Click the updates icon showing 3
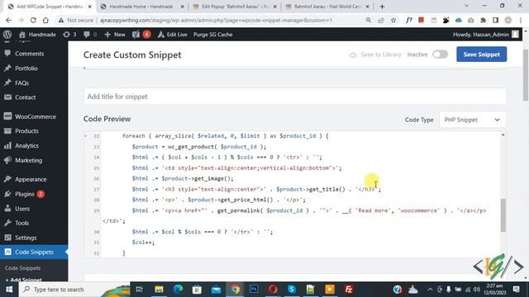The image size is (529, 297). coord(69,35)
